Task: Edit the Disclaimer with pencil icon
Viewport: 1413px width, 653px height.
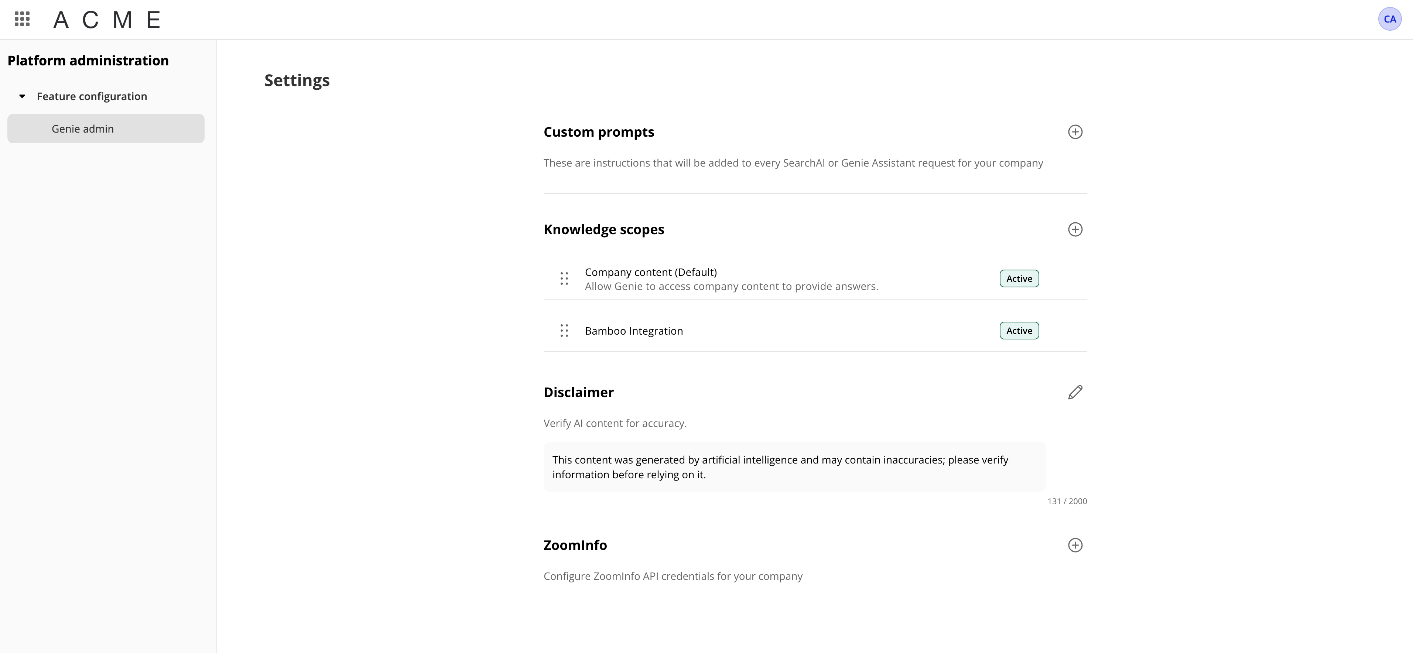Action: click(x=1075, y=392)
